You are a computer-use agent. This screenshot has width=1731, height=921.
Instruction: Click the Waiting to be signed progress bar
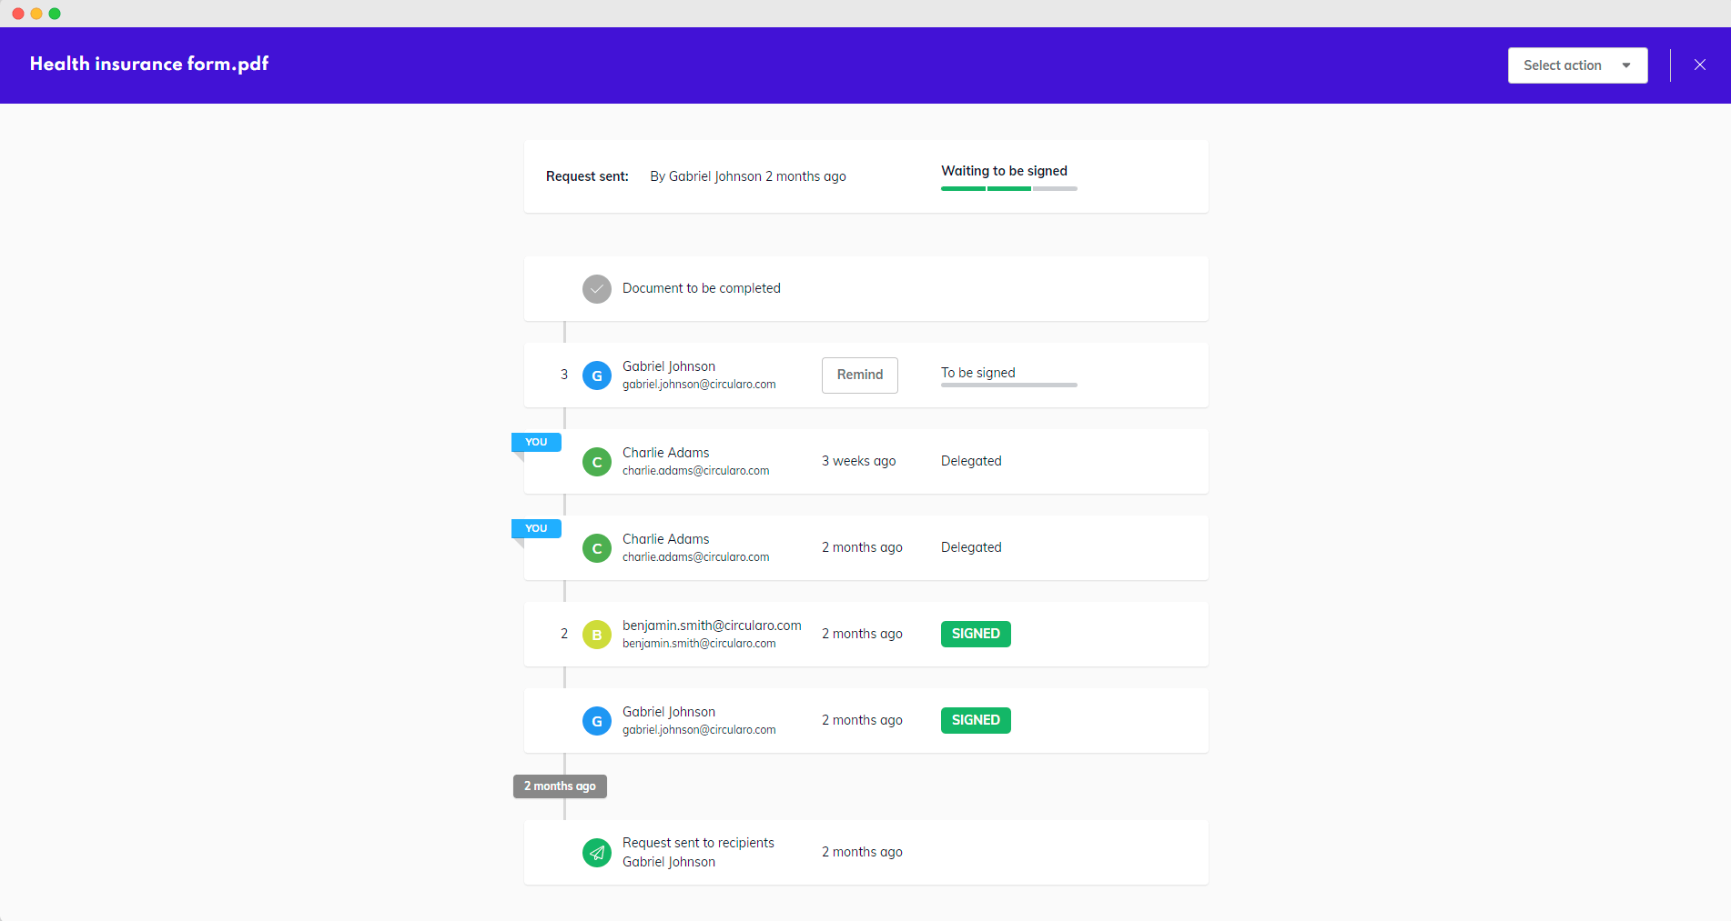[1008, 188]
